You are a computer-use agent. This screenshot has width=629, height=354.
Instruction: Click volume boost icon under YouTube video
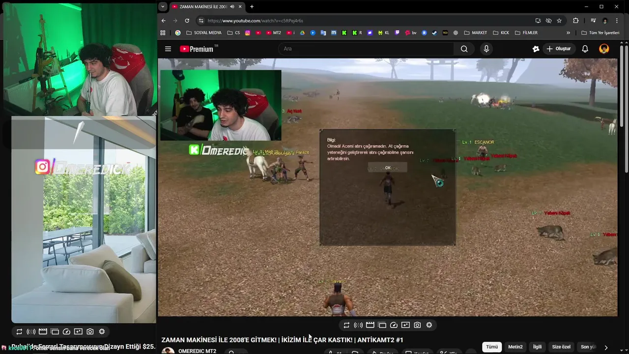(x=358, y=325)
